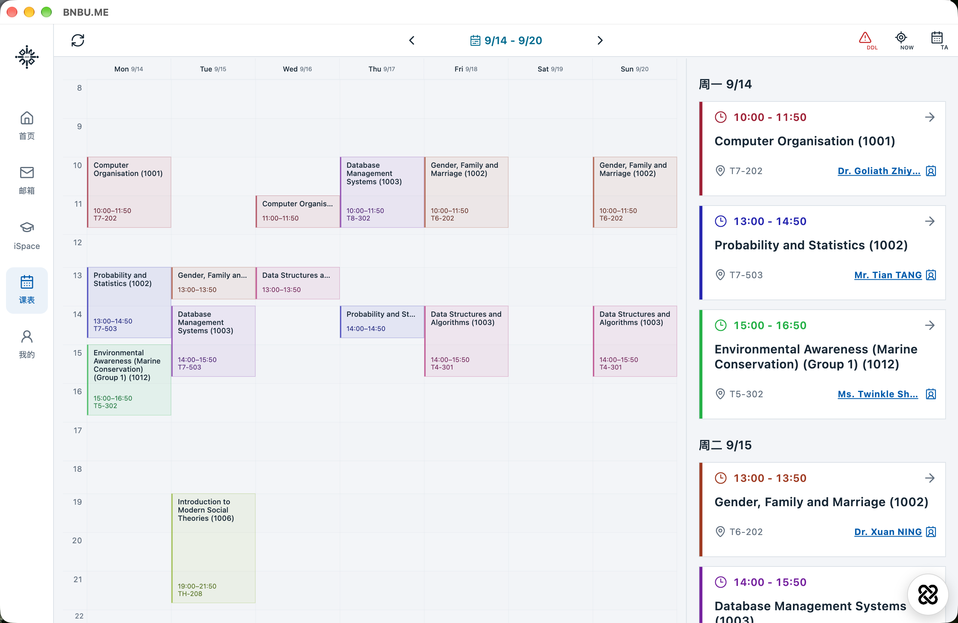Screen dimensions: 958x623
Task: Select the Thu 9/17 column header
Action: [x=382, y=69]
